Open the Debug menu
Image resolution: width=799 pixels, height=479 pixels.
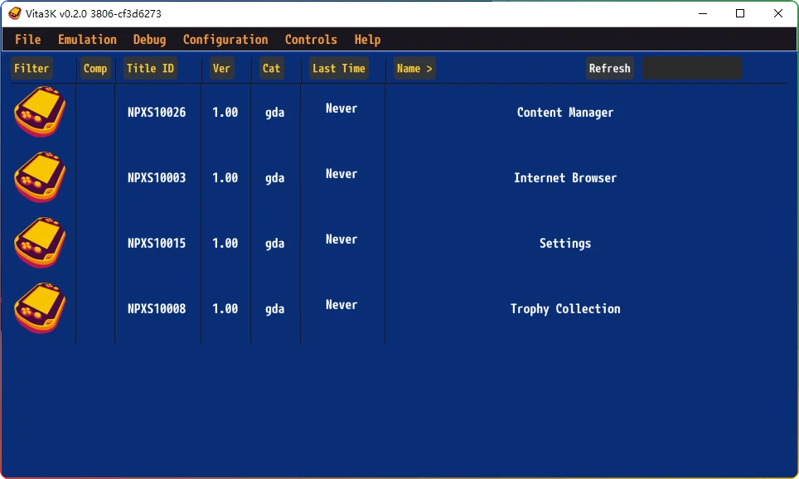click(149, 39)
